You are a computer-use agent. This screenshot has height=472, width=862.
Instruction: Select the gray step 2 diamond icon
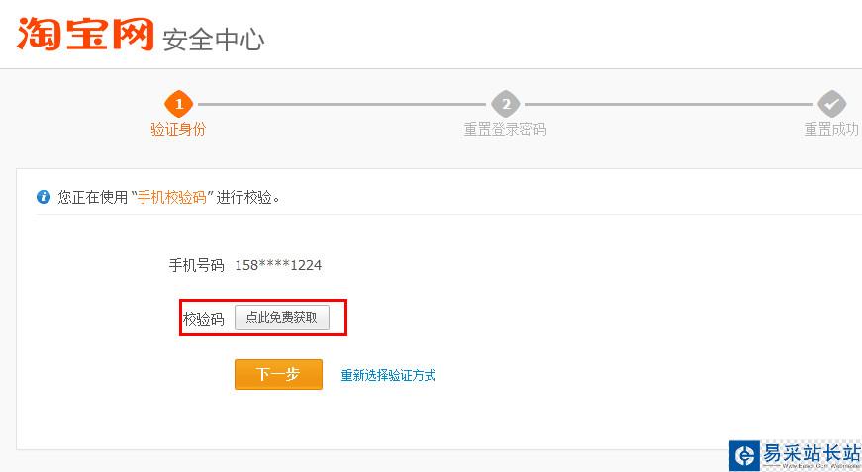(505, 104)
